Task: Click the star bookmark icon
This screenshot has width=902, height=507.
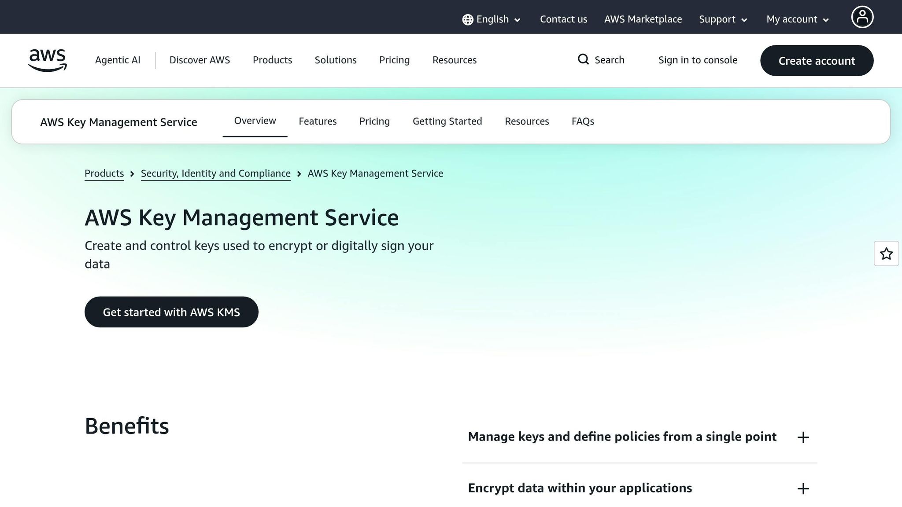Action: click(x=886, y=254)
